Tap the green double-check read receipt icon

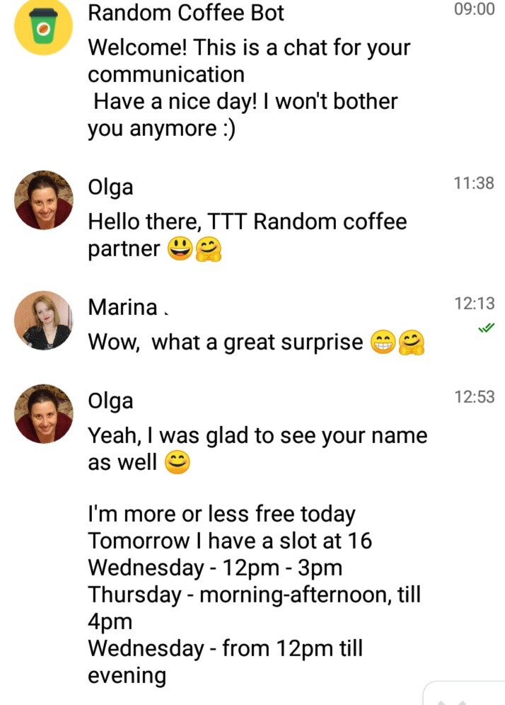point(486,328)
